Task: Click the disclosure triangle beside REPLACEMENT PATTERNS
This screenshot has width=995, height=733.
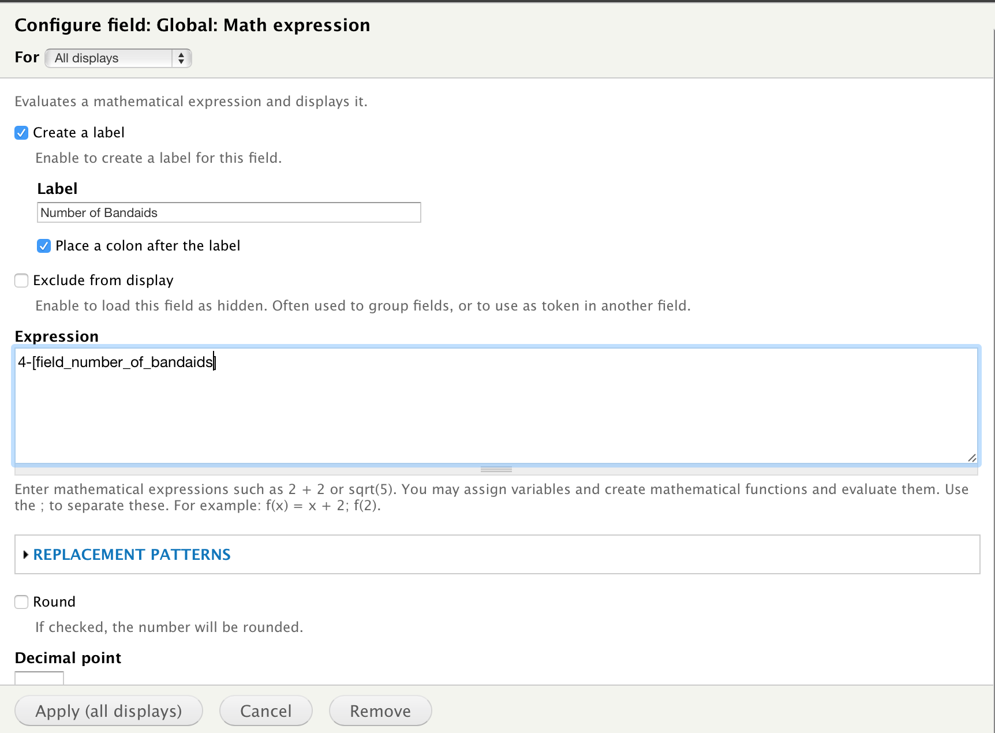Action: (25, 554)
